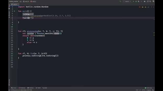Select src folder in the breadcrumb bar
Image resolution: width=163 pixels, height=91 pixels.
point(20,2)
